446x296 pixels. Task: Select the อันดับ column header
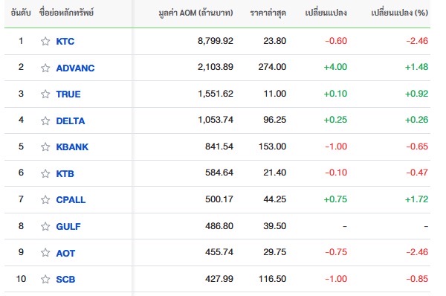(x=21, y=13)
